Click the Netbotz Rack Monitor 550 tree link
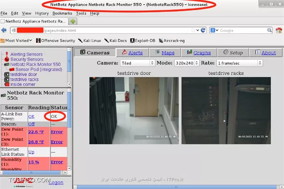The image size is (284, 189). (x=35, y=65)
